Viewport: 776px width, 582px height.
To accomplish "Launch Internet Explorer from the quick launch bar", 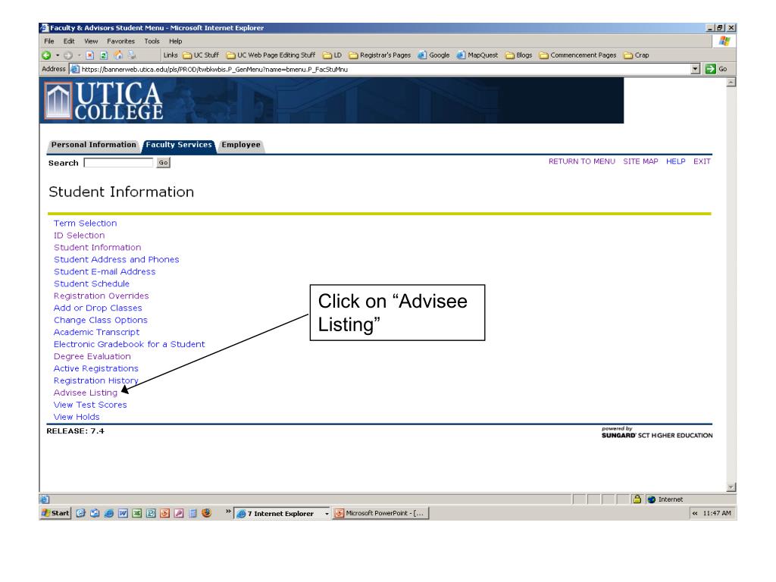I will point(109,513).
